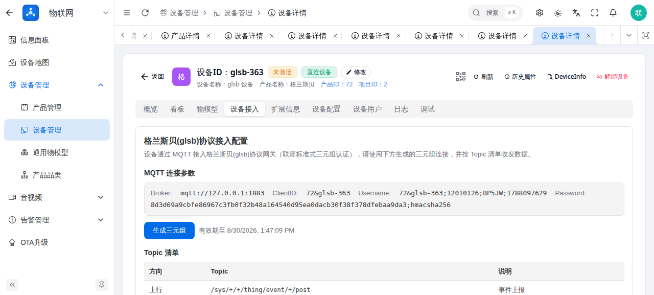The width and height of the screenshot is (654, 295).
Task: Click the purple 格 device avatar
Action: click(x=181, y=77)
